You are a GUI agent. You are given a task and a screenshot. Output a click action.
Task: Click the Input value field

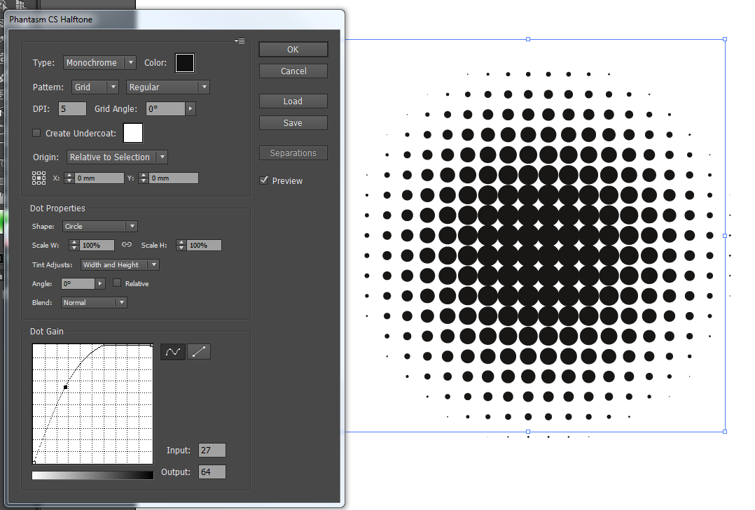(212, 451)
